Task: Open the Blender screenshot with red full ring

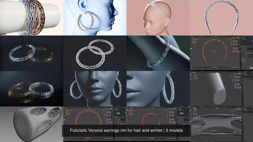Action: click(x=95, y=124)
